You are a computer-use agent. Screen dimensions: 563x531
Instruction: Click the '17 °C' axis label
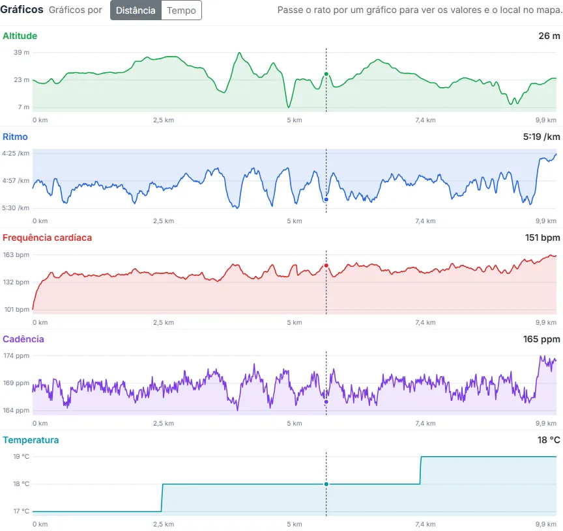pos(22,511)
